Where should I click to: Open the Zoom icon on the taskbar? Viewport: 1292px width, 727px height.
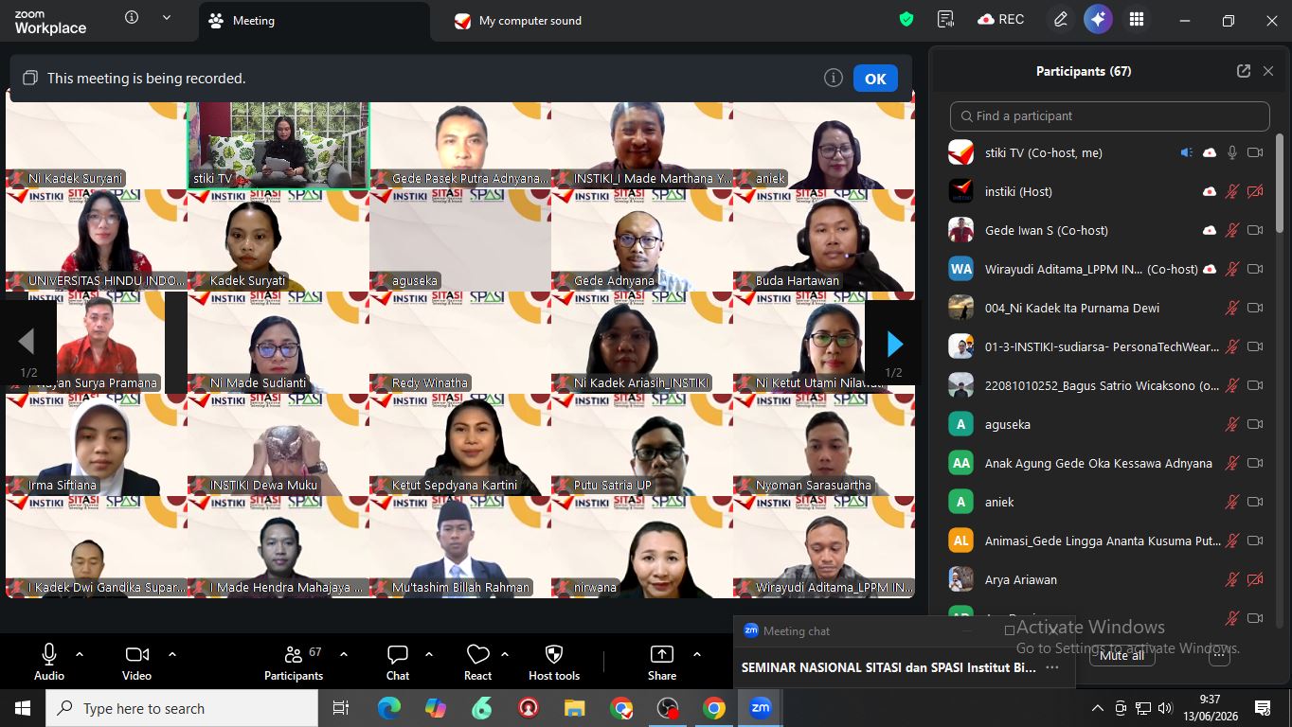pos(761,708)
